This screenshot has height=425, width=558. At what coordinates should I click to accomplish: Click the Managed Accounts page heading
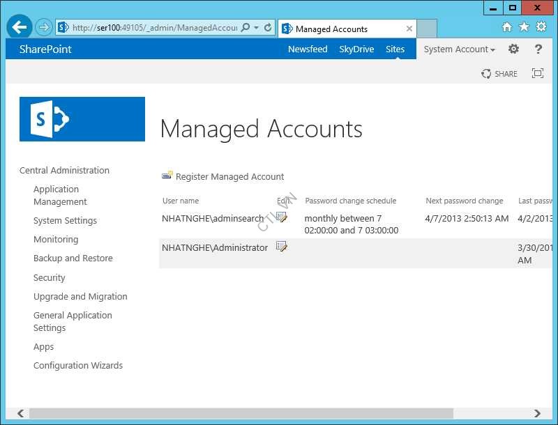pyautogui.click(x=261, y=129)
